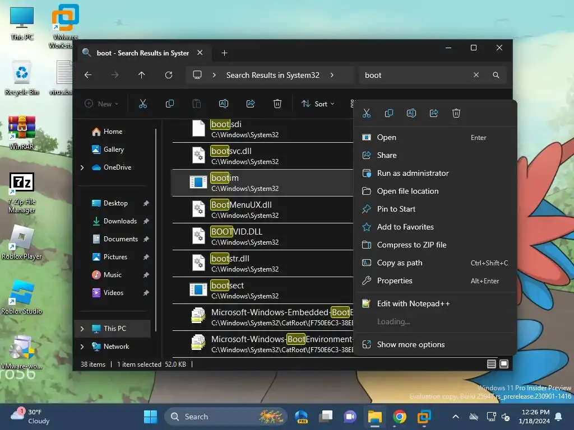This screenshot has width=574, height=430.
Task: Click the File Explorer icon in the taskbar
Action: click(x=375, y=417)
